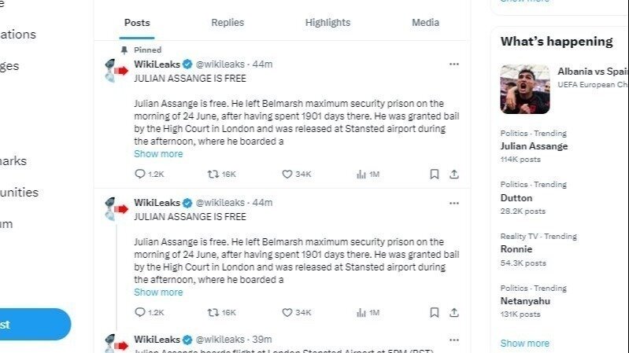Share the pinned WikiLeaks post
Image resolution: width=629 pixels, height=353 pixels.
454,175
